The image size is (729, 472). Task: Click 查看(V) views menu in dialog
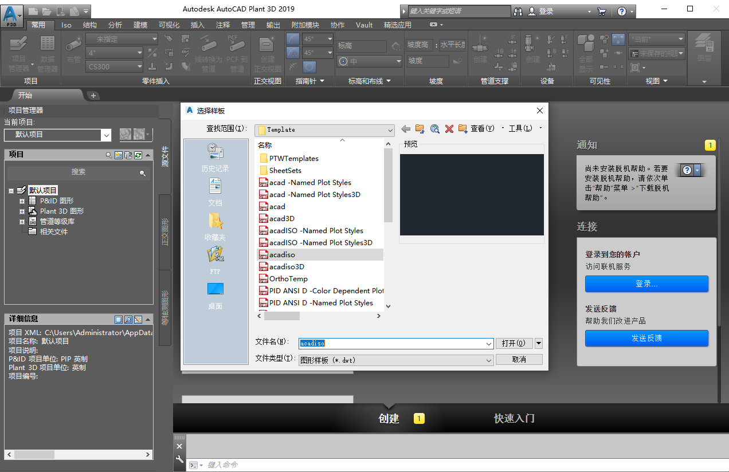pyautogui.click(x=483, y=129)
